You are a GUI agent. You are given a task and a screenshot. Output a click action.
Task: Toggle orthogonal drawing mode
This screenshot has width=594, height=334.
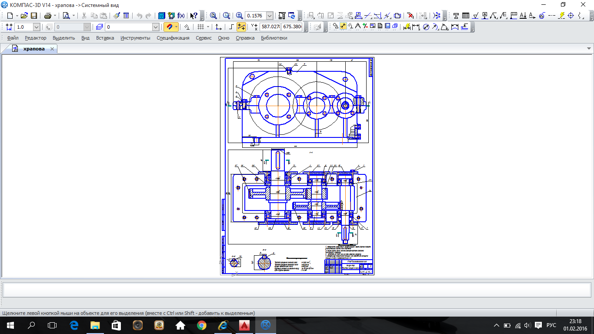coord(232,27)
